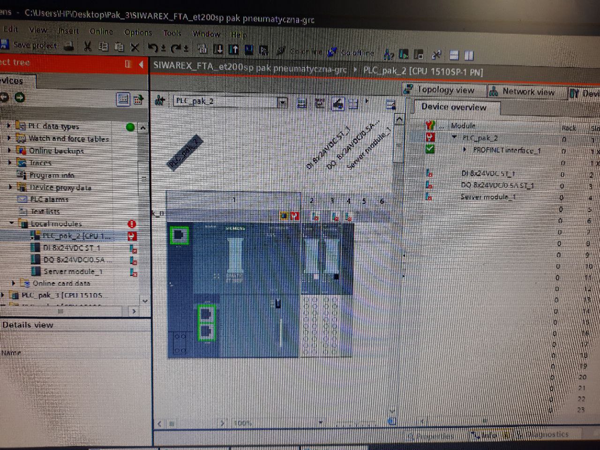This screenshot has width=600, height=450.
Task: Click DQ 8x24VDC/0.5A ST_1 in Device overview
Action: point(497,185)
